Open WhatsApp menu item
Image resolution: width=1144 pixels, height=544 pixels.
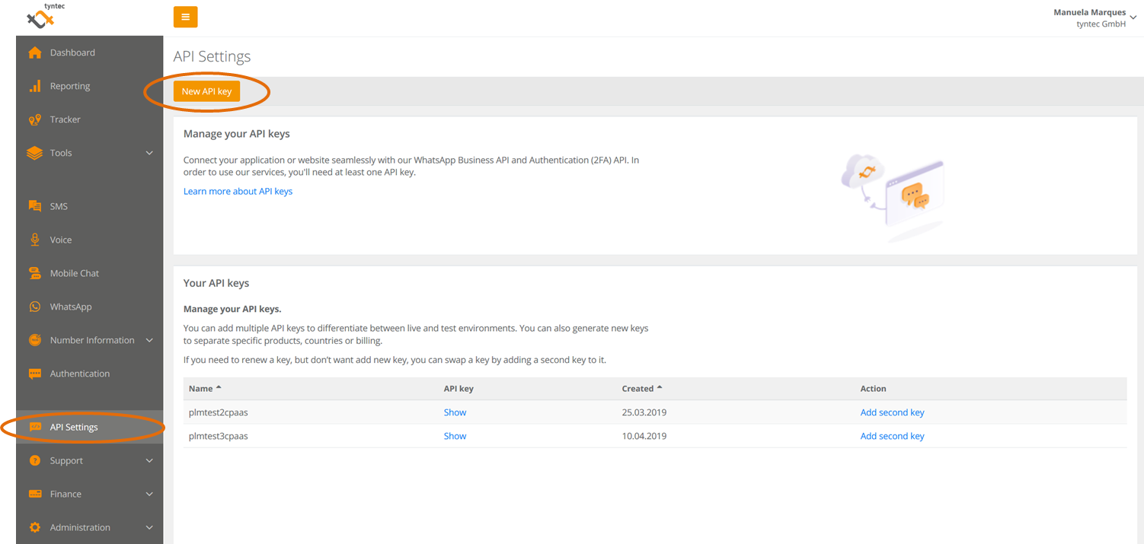pyautogui.click(x=89, y=307)
